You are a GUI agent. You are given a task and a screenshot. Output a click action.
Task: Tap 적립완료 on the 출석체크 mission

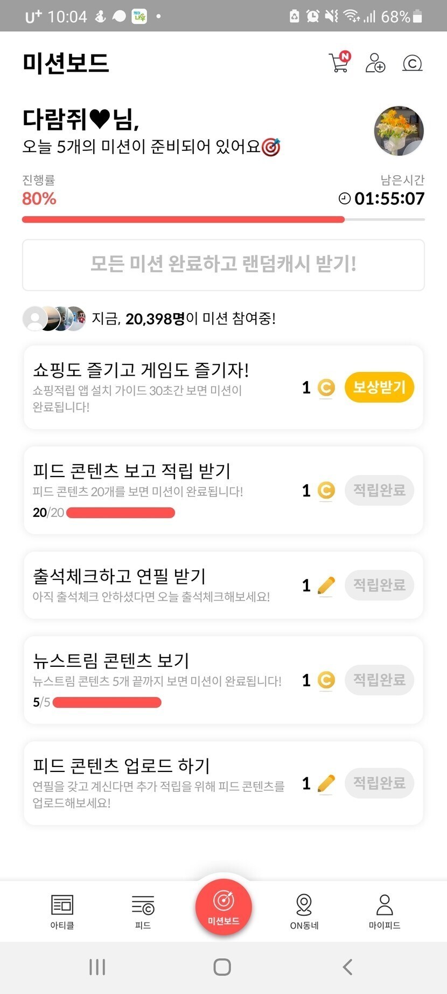point(379,585)
